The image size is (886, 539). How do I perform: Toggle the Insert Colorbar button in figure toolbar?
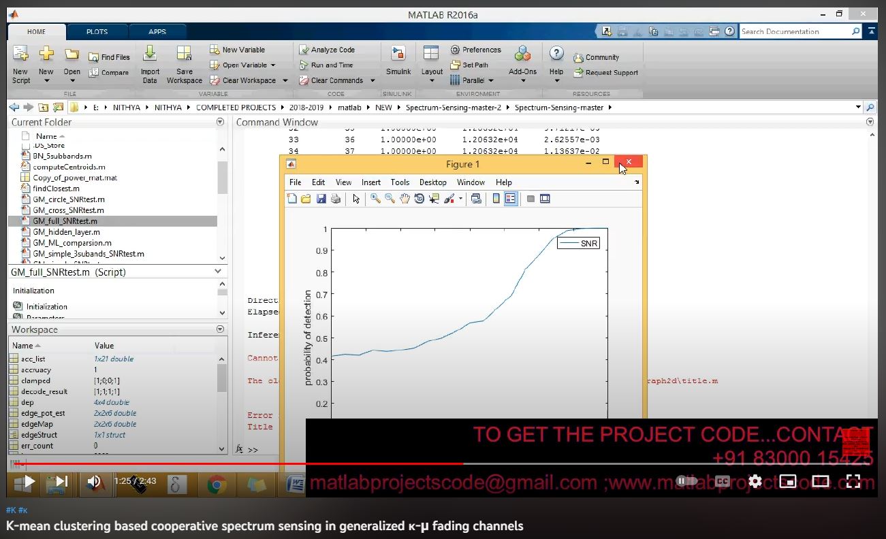(x=496, y=199)
